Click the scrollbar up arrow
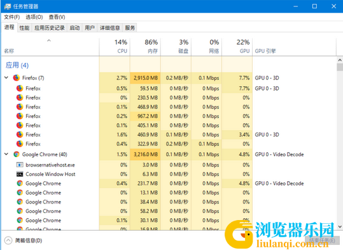Image resolution: width=343 pixels, height=250 pixels. 340,60
